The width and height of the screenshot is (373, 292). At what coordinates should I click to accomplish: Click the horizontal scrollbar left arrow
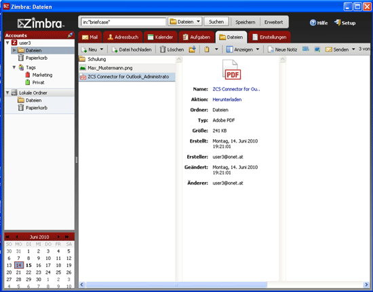point(82,285)
